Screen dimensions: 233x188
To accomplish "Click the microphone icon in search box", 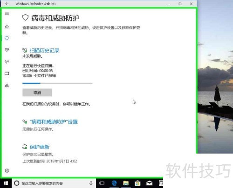I will (91, 183).
